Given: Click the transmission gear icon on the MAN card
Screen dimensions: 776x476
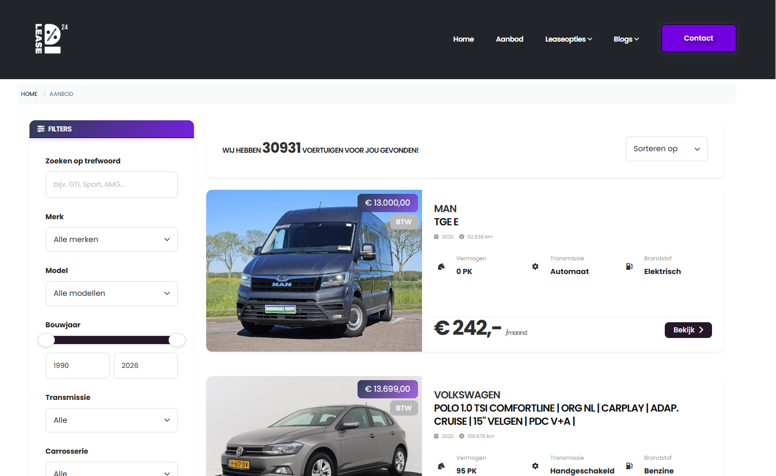Looking at the screenshot, I should (x=535, y=266).
